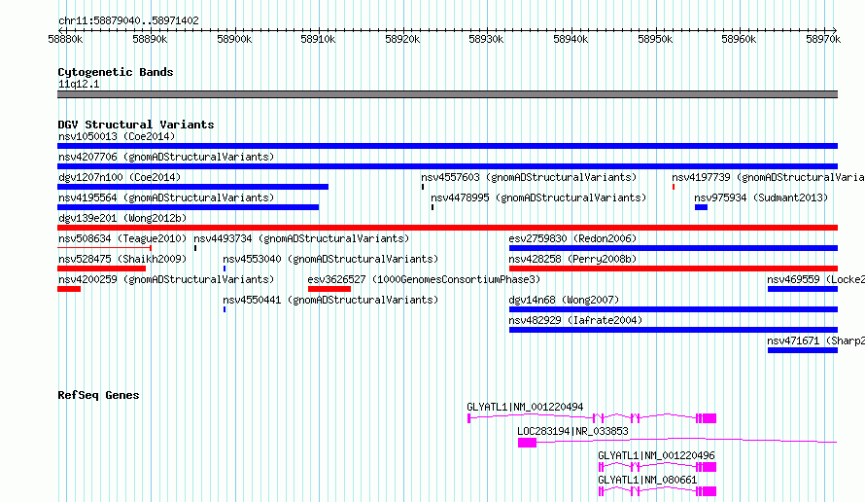Open GLYATL1|NM_001220496 gene label
865x502 pixels.
pos(656,455)
